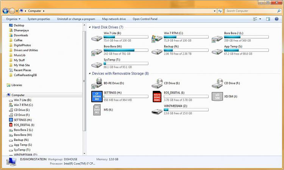Viewport: 284px width, 170px height.
Task: Toggle the preview pane button
Action: (x=268, y=19)
